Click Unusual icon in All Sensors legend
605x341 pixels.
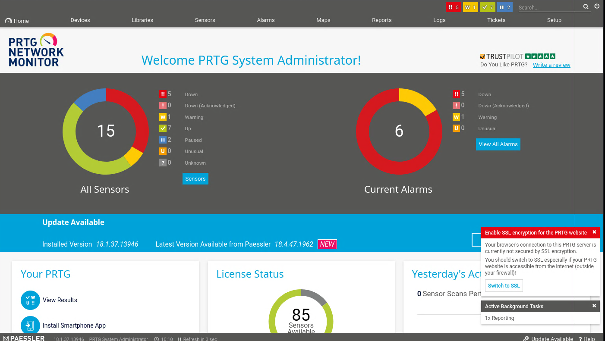(163, 151)
